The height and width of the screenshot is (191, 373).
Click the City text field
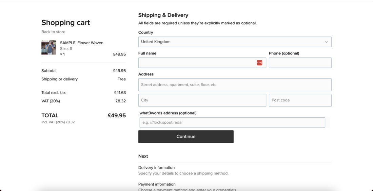pos(202,100)
